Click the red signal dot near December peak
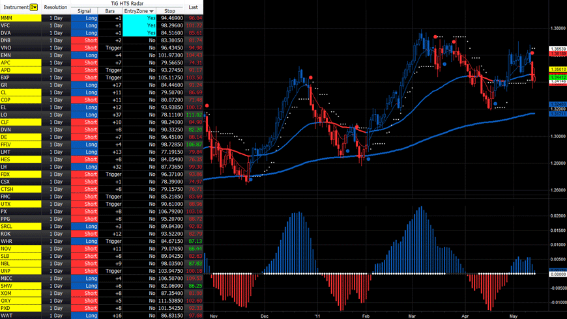Screen dimensions: 567x319 (311, 77)
